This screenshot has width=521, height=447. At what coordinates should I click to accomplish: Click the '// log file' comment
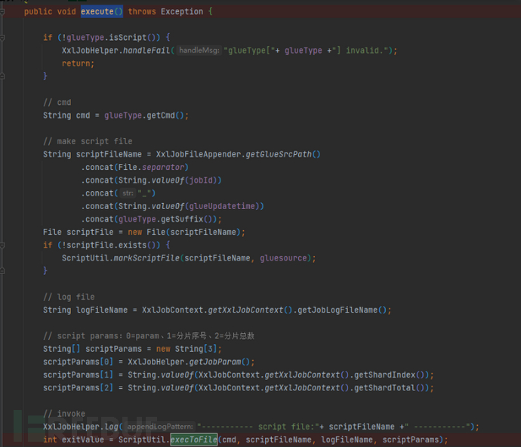(69, 297)
